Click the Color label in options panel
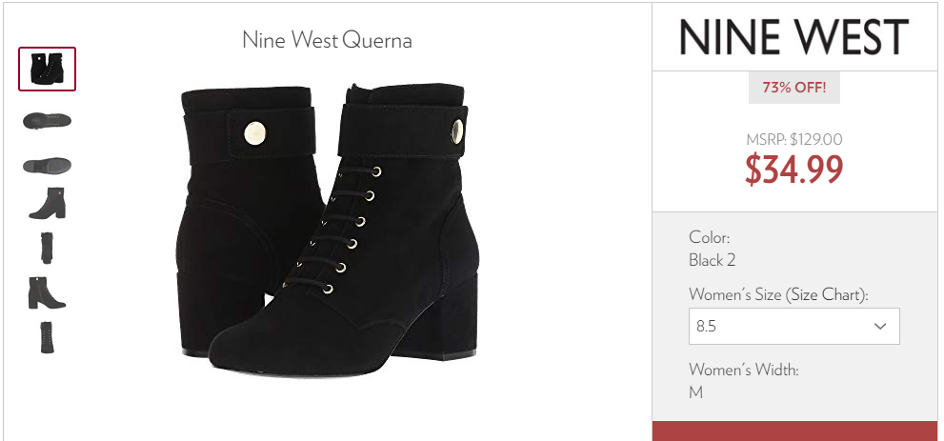Screen dimensions: 944x441 710,237
